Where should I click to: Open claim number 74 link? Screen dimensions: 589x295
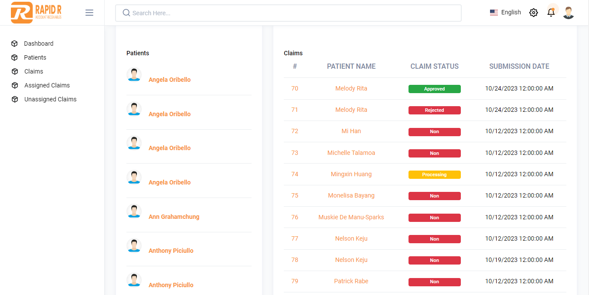[295, 174]
